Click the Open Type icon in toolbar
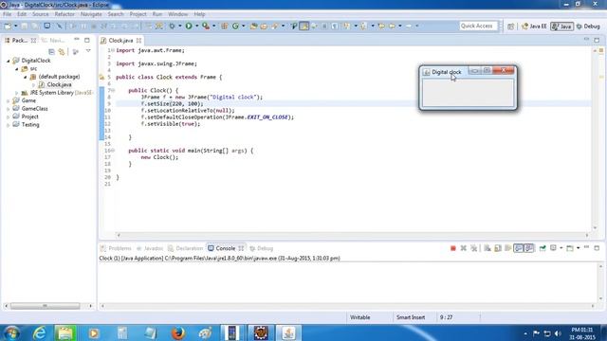 click(x=253, y=26)
